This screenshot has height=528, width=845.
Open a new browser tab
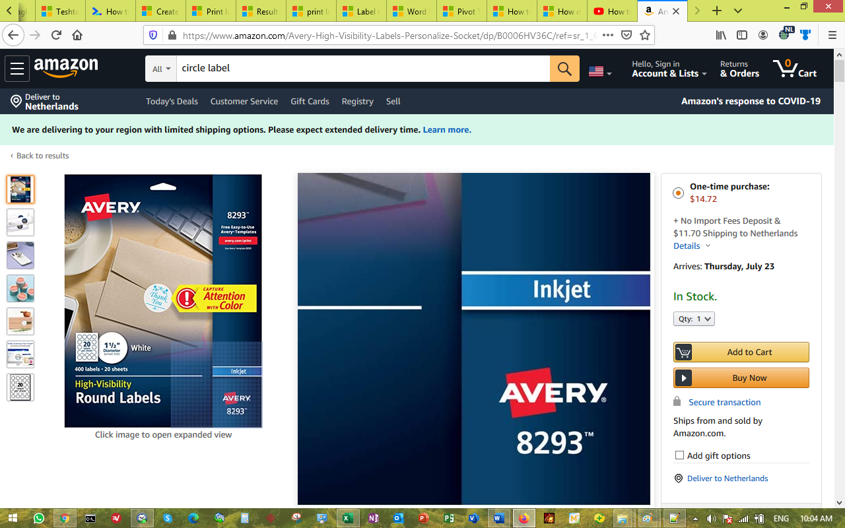click(x=717, y=11)
